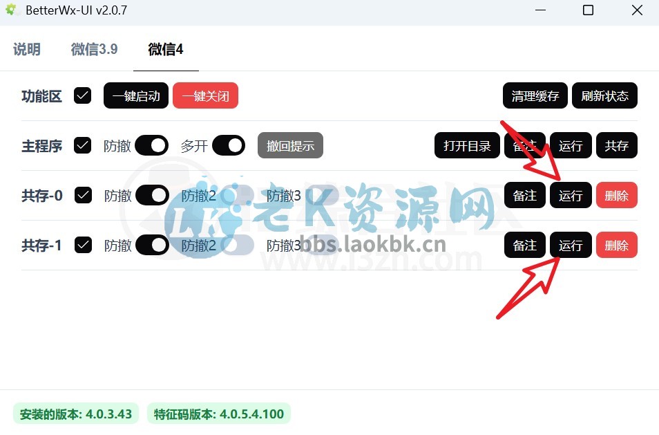Select the 微信4 tab
This screenshot has height=435, width=659.
(166, 49)
